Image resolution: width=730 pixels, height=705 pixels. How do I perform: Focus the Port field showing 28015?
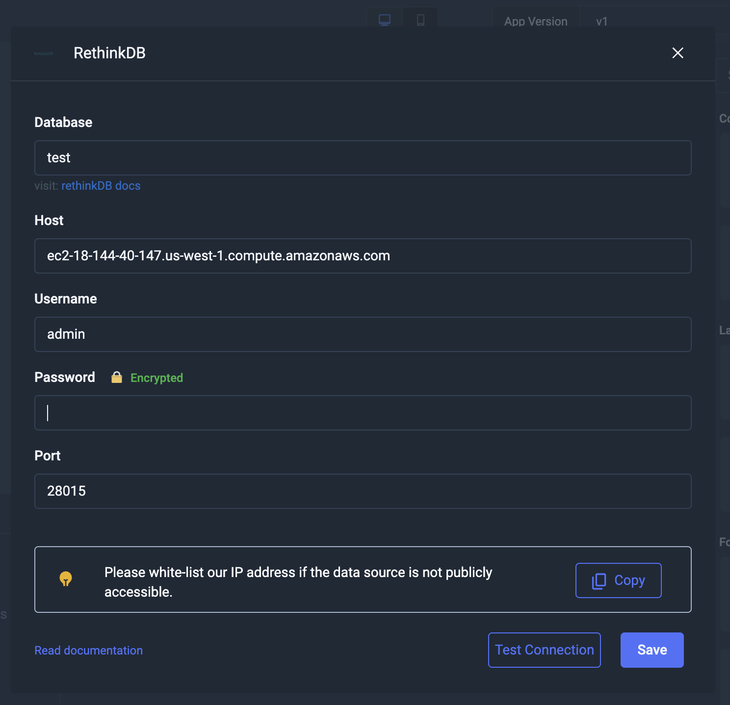[363, 491]
